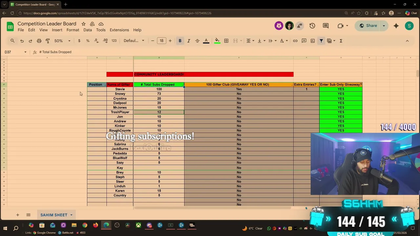Open the search the menus tool

12,41
